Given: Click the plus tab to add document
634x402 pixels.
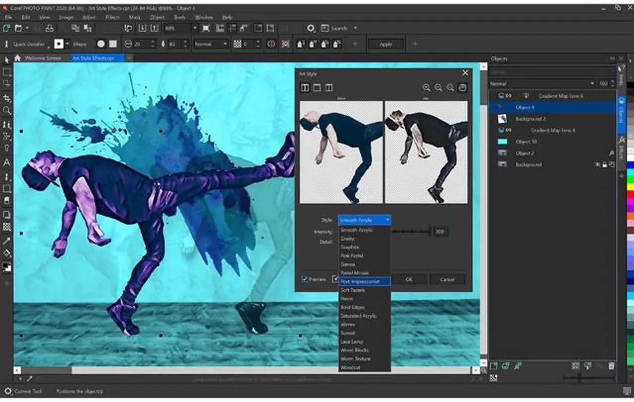Looking at the screenshot, I should (130, 58).
